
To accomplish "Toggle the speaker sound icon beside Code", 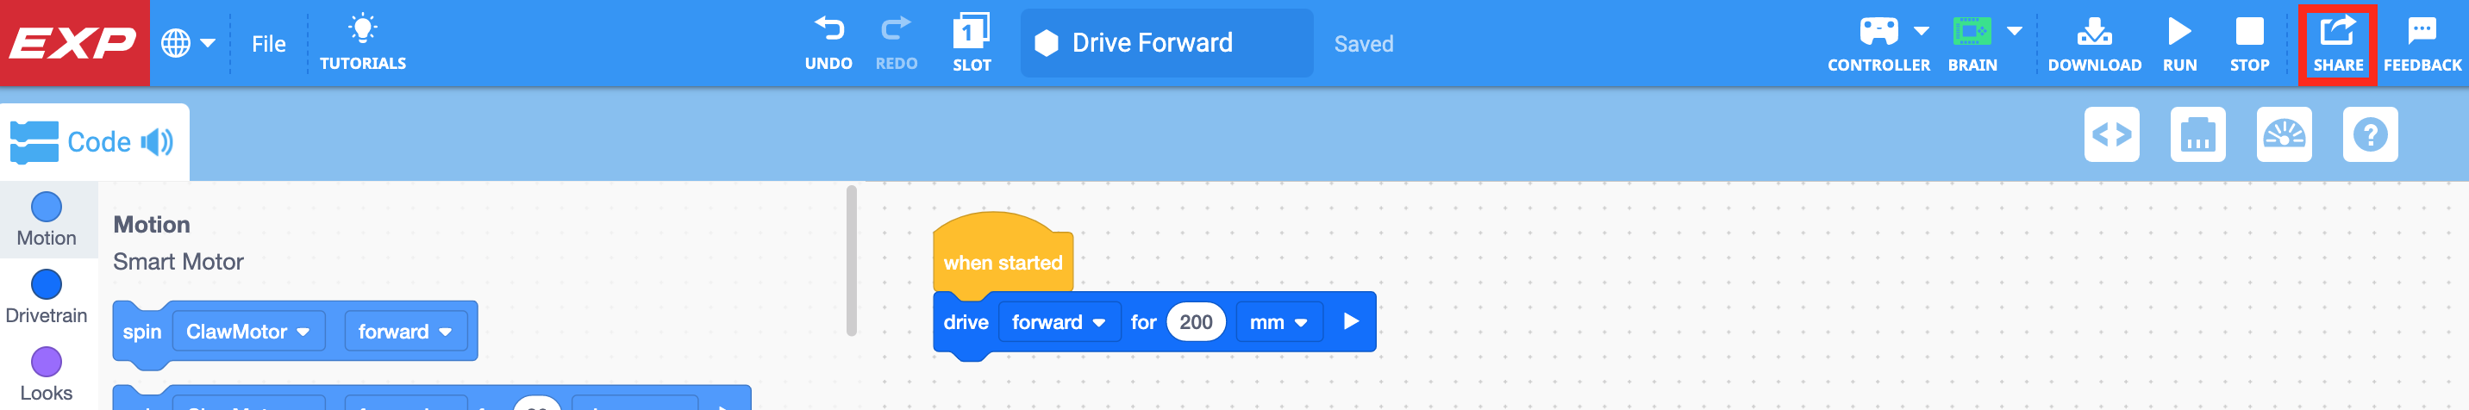I will (x=156, y=143).
